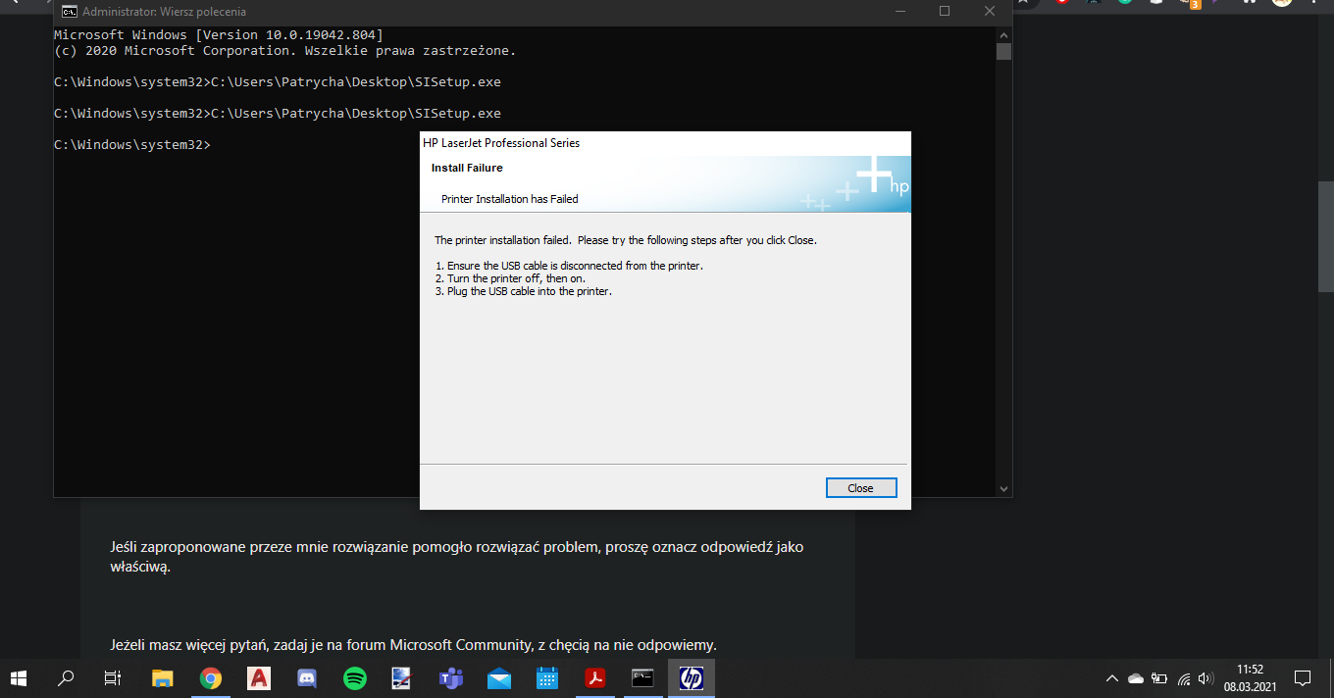
Task: Open OneDrive cloud tray icon
Action: [x=1136, y=677]
